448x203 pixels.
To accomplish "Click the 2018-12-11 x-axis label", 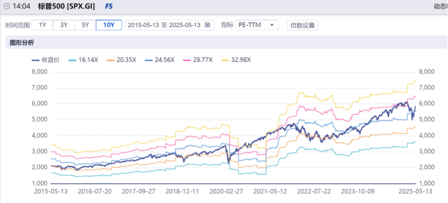I will point(183,191).
